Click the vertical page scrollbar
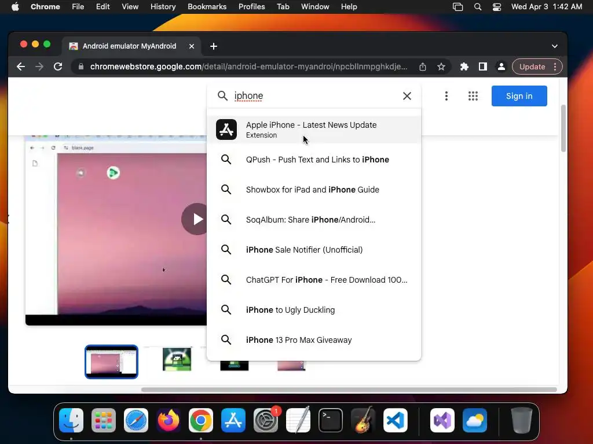This screenshot has height=444, width=593. coord(563,128)
